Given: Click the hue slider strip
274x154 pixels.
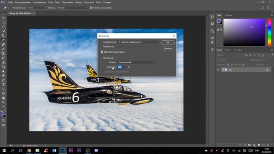Looking at the screenshot, I should [269, 33].
